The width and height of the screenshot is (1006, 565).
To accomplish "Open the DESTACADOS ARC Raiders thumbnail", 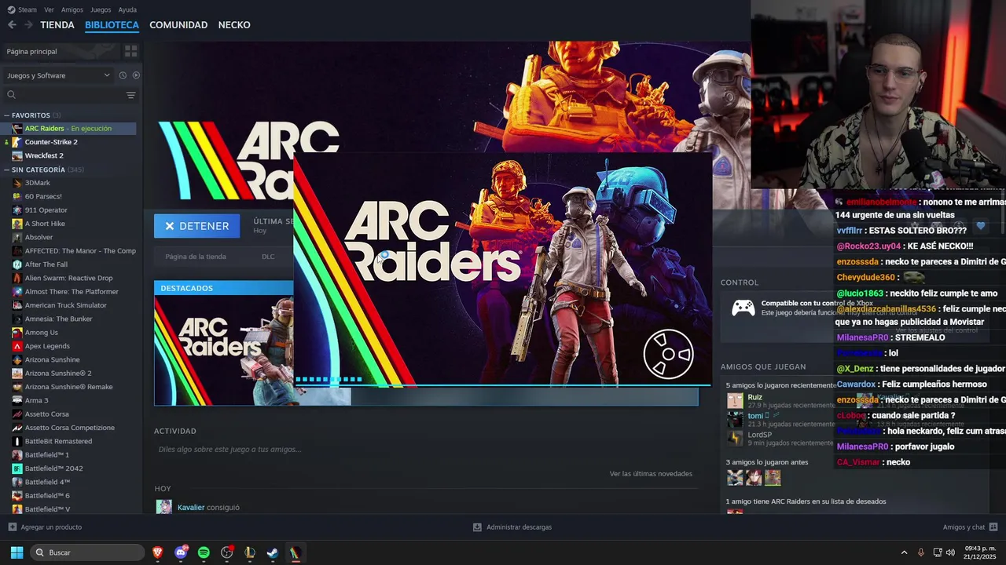I will (224, 350).
